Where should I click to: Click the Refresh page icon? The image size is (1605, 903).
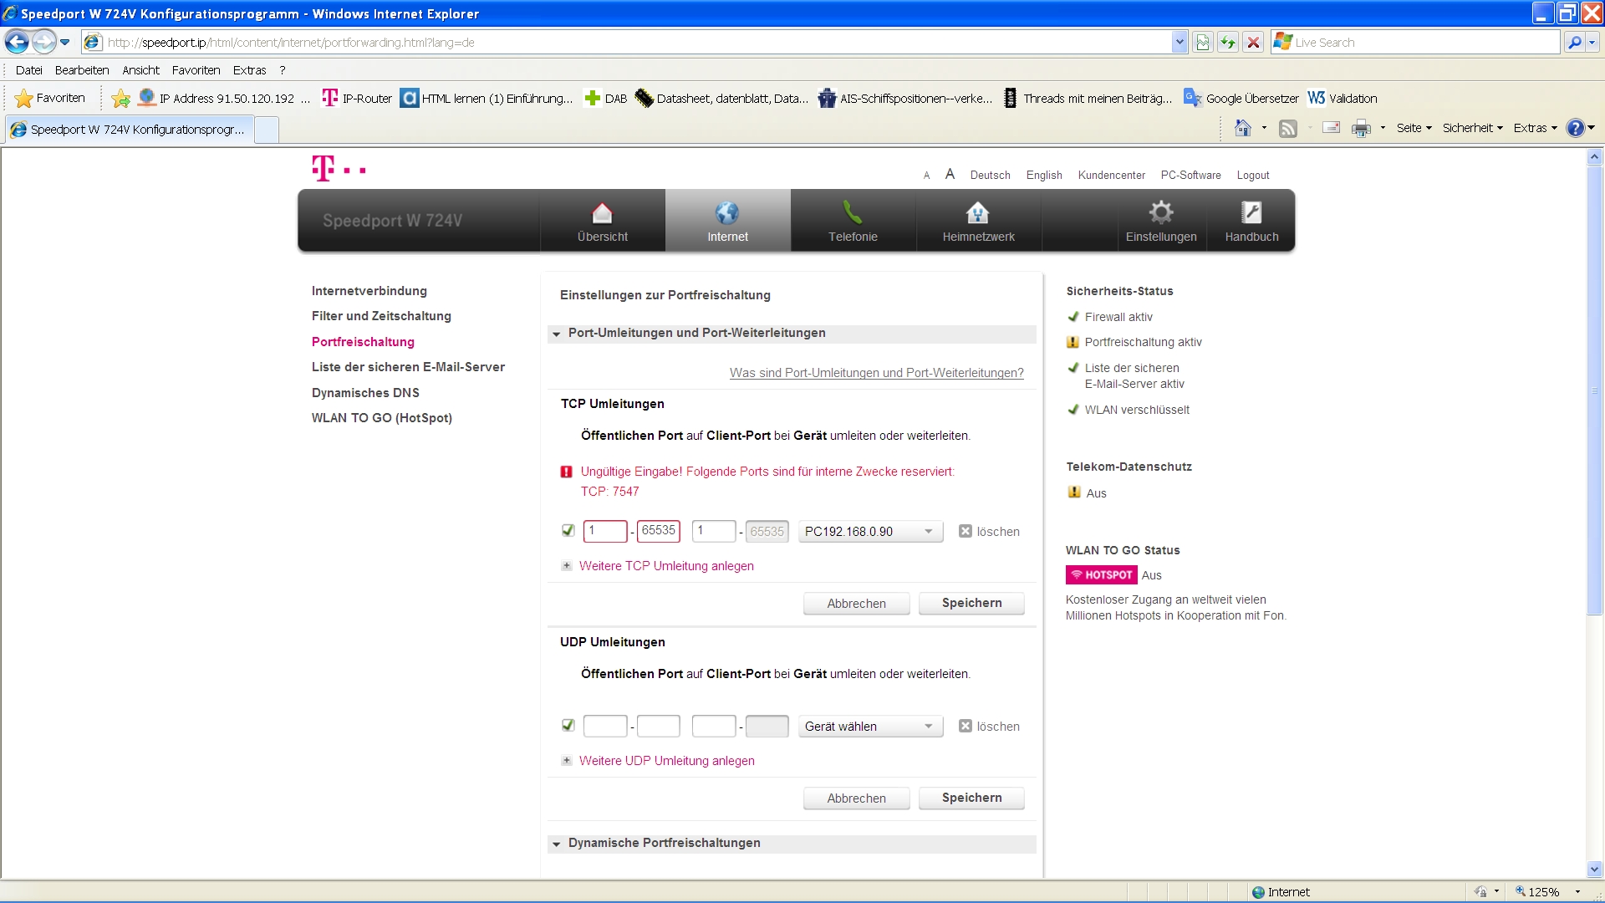point(1228,43)
